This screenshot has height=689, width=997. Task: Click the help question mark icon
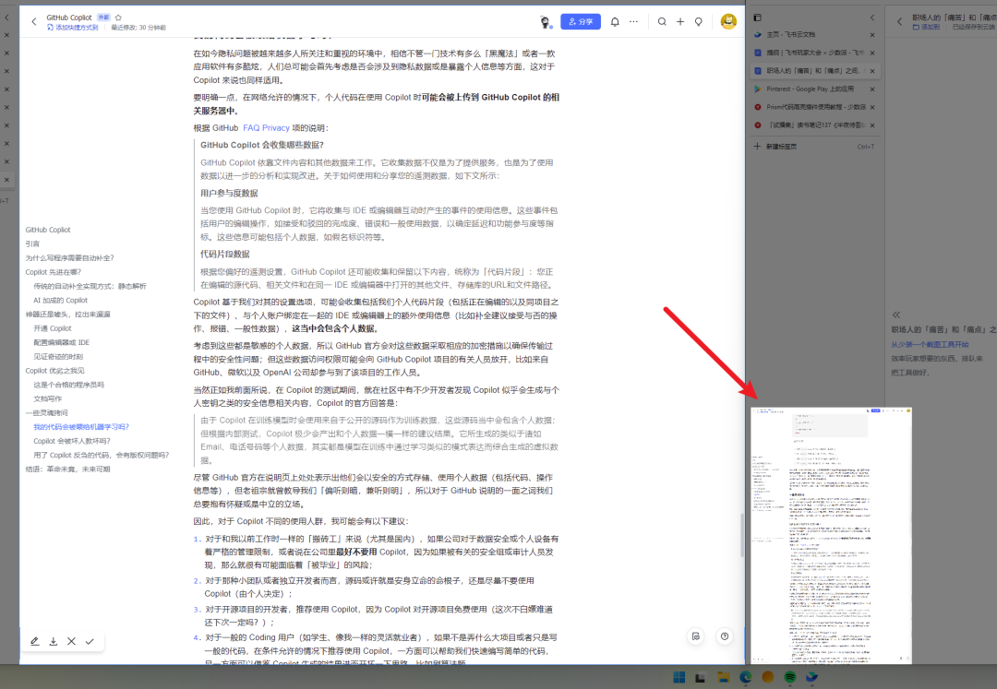pyautogui.click(x=725, y=636)
